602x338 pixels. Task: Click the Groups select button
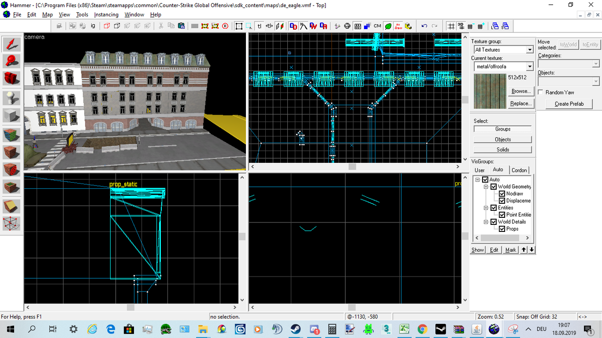click(x=503, y=129)
